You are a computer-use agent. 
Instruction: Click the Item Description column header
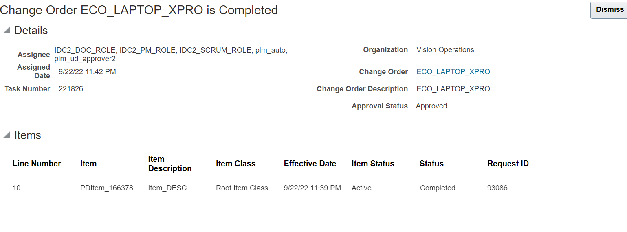pyautogui.click(x=170, y=164)
